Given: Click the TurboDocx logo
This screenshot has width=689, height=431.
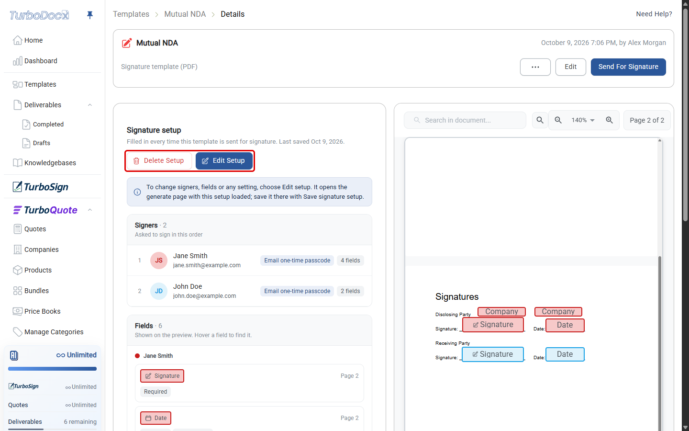Looking at the screenshot, I should (x=39, y=15).
